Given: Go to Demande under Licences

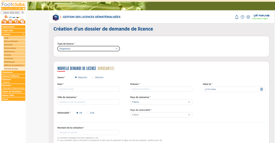Looking at the screenshot, I should click(x=15, y=45).
